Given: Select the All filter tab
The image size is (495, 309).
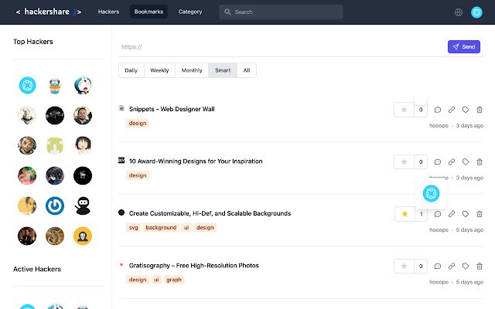Looking at the screenshot, I should (x=247, y=70).
